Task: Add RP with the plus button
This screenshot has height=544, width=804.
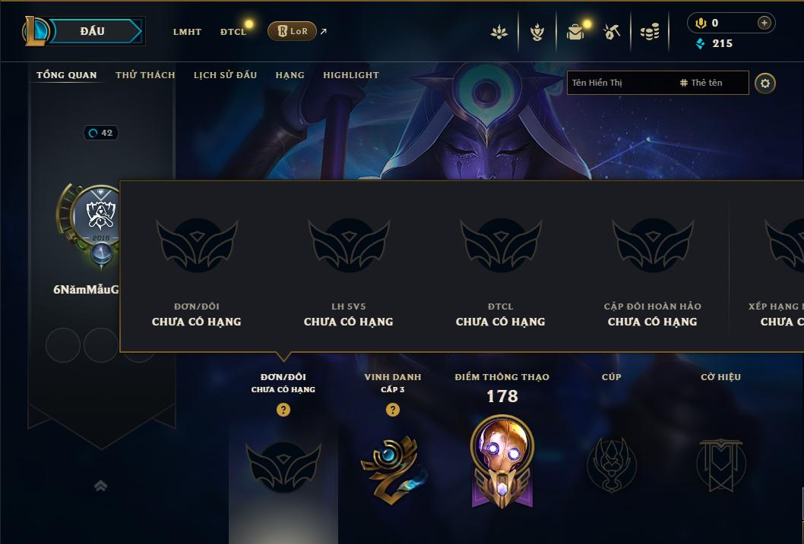Action: tap(764, 23)
